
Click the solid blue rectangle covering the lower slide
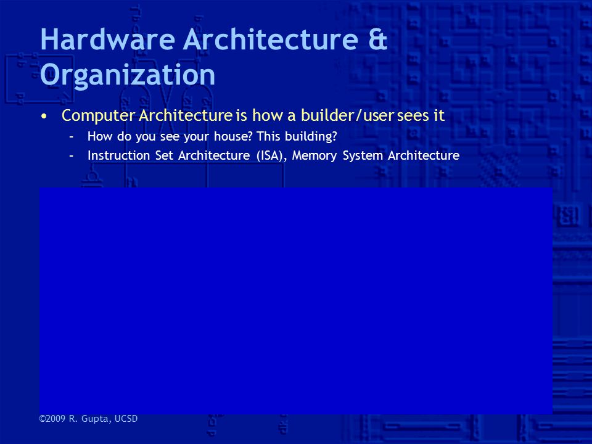click(x=296, y=301)
